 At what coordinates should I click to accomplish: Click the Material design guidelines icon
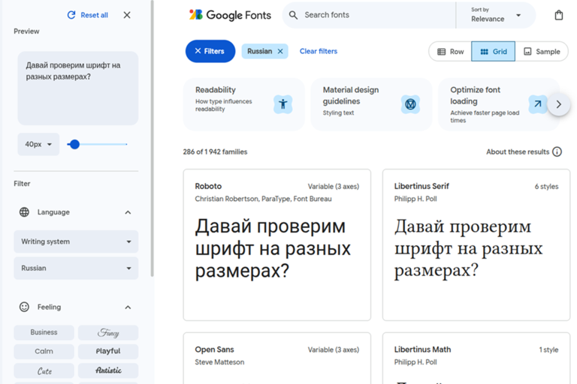tap(410, 104)
